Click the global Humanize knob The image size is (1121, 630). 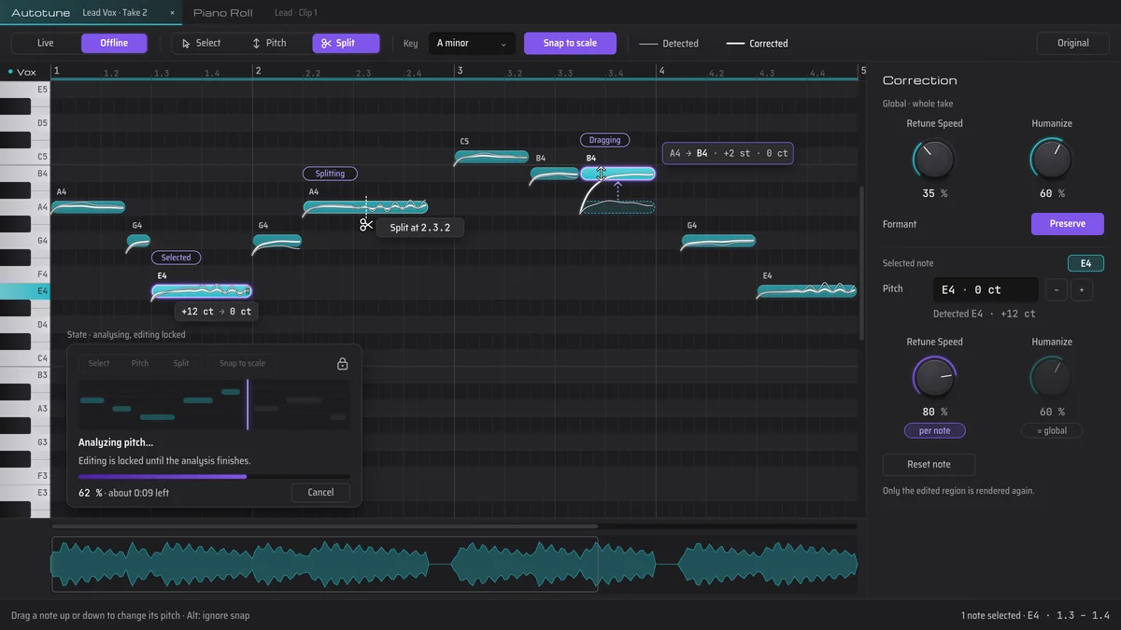[1052, 161]
